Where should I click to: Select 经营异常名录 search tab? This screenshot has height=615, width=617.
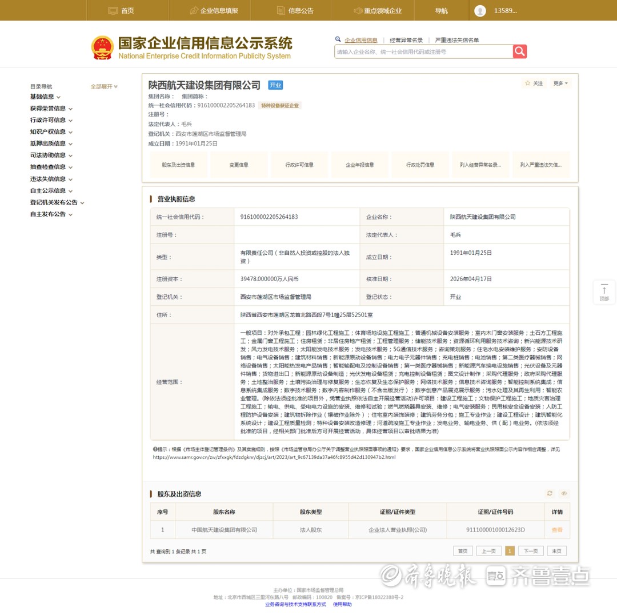406,40
